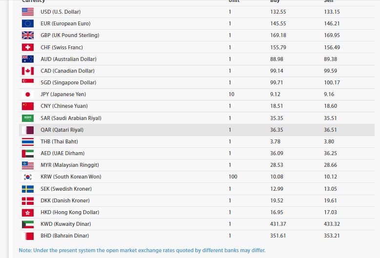Click the USD buy rate 132.55
The width and height of the screenshot is (380, 258).
pos(278,12)
